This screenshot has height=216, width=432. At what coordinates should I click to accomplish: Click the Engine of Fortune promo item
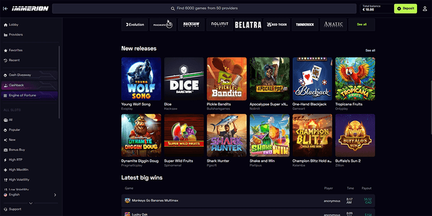30,95
